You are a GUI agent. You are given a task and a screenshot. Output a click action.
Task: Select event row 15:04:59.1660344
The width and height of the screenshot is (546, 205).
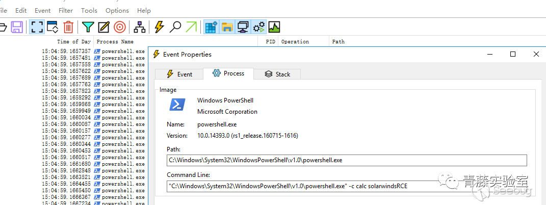93,144
